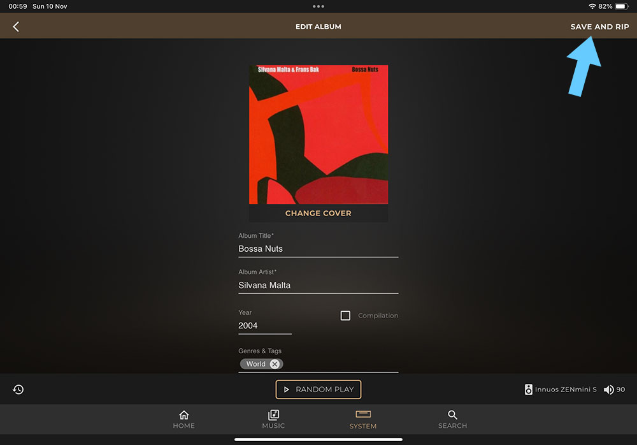Select the Year field showing 2004

(264, 326)
